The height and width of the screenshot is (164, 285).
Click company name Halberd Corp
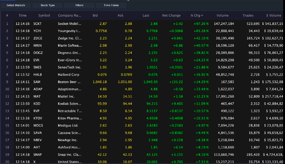point(69,74)
